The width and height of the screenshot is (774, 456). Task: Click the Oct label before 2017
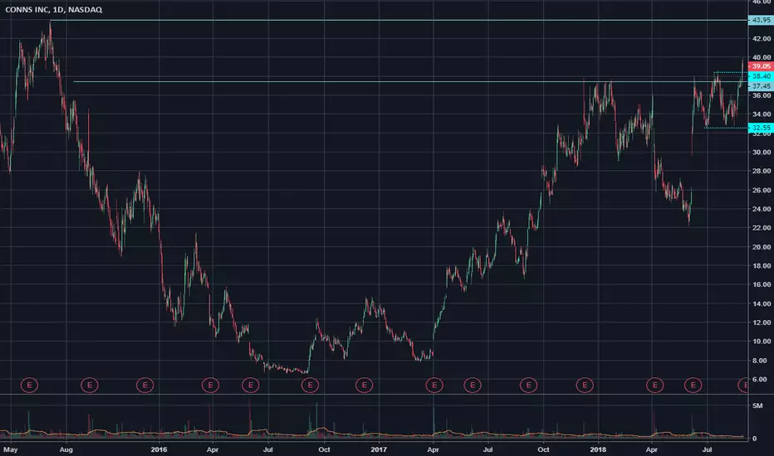[324, 449]
